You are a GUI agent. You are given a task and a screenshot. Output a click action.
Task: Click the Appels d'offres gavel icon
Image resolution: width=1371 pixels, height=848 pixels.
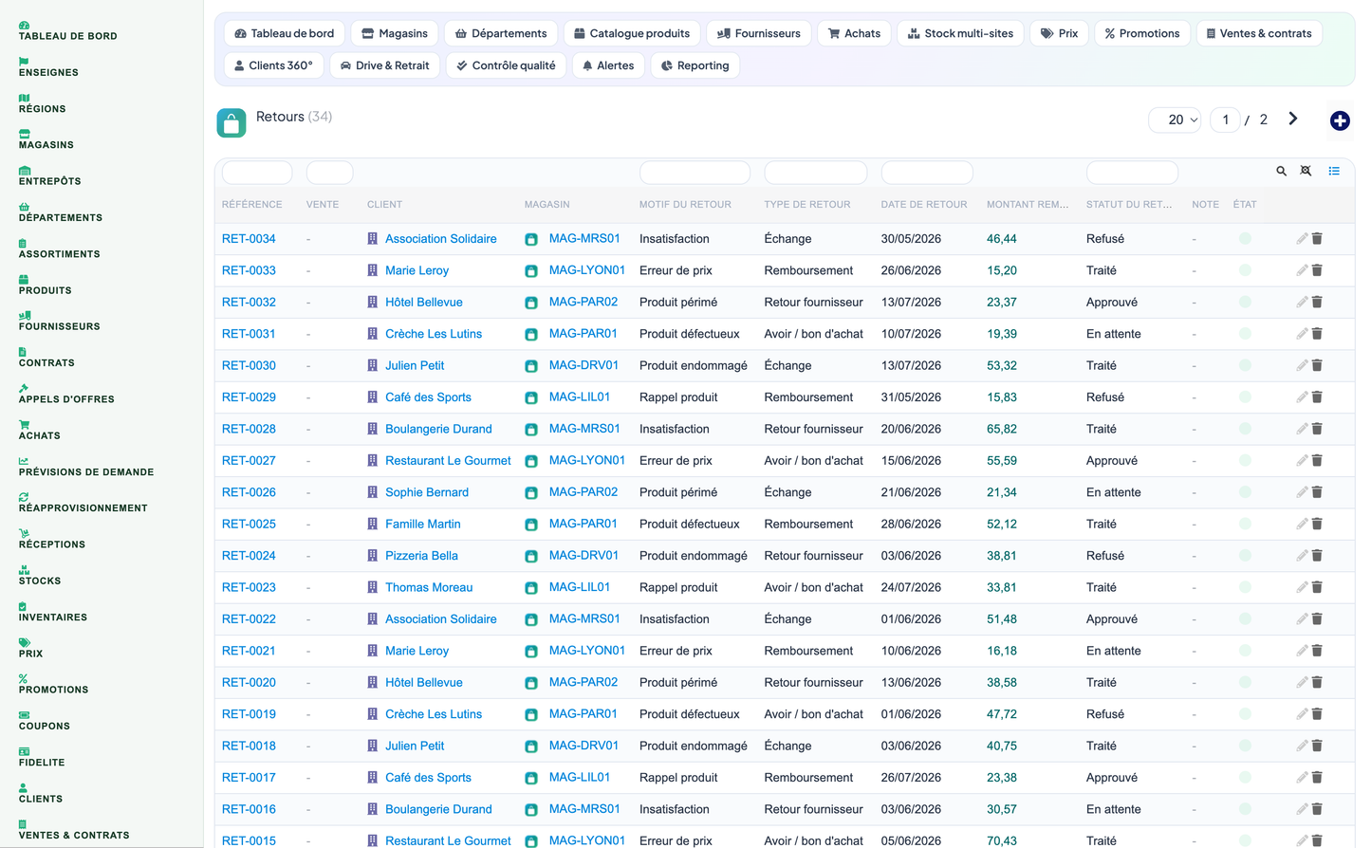pos(24,388)
